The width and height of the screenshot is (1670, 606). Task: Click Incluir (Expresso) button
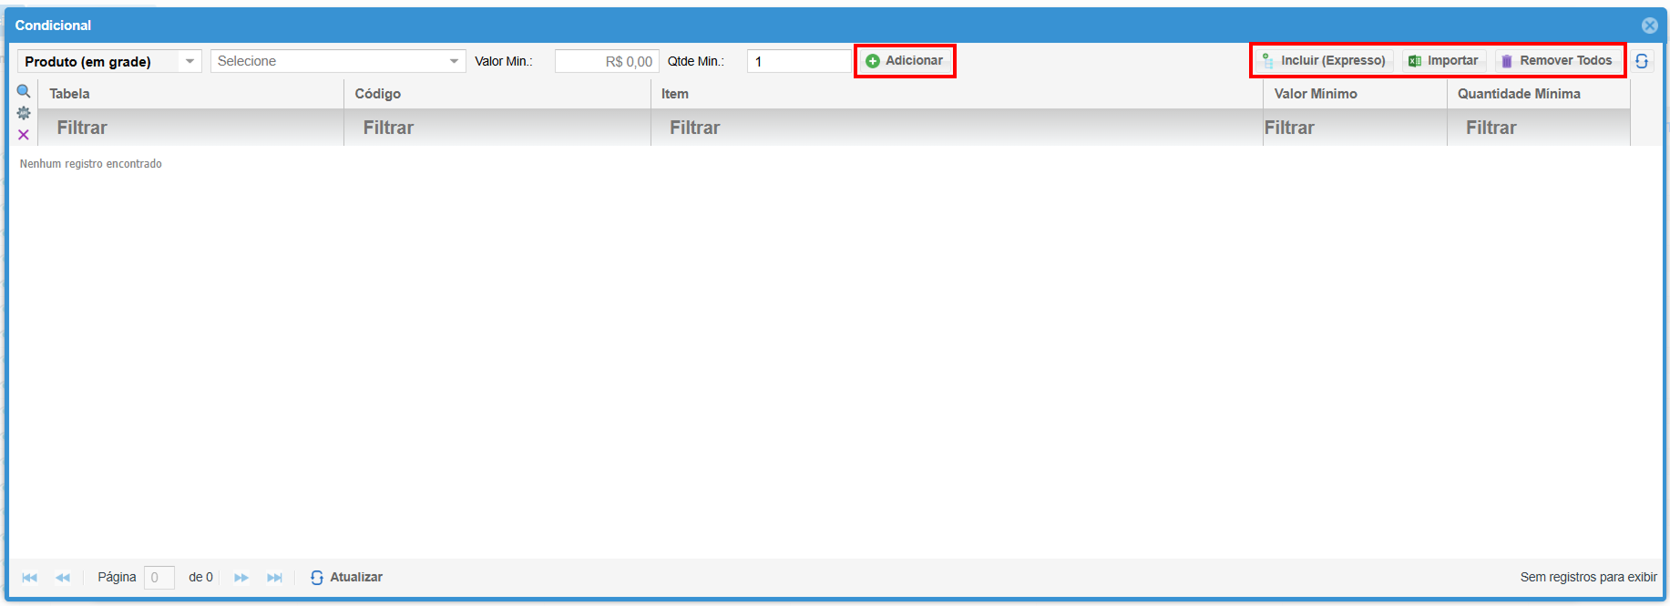(x=1324, y=61)
